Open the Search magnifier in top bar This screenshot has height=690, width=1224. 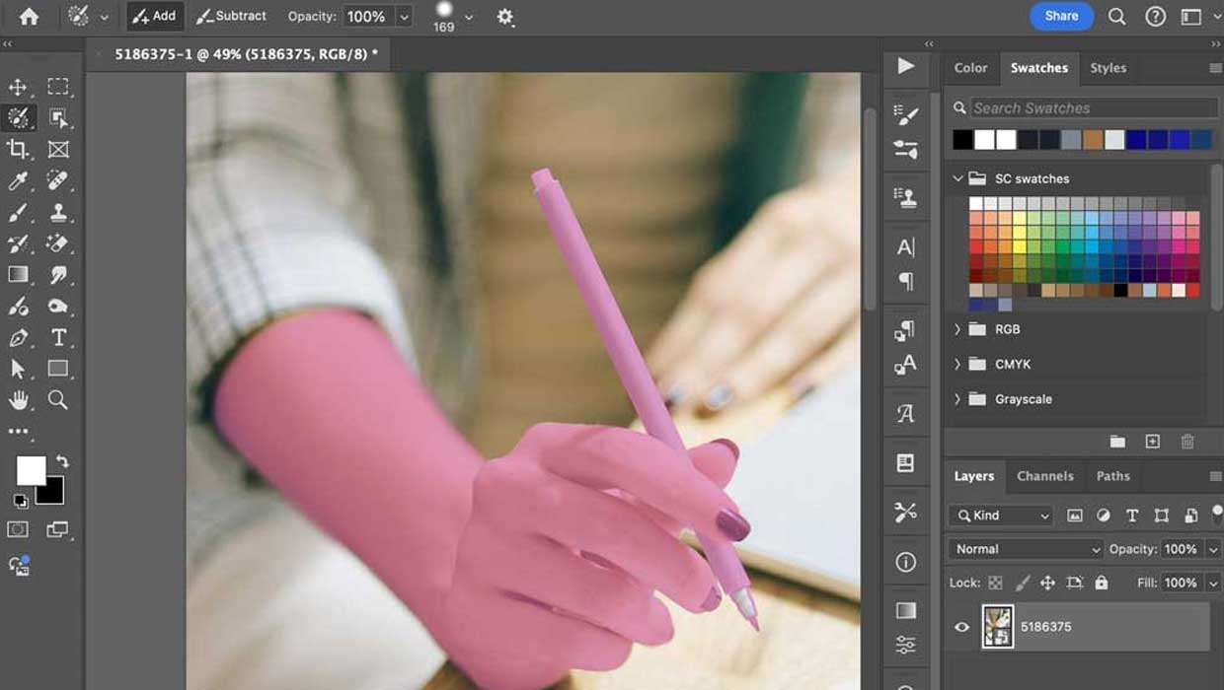pos(1116,17)
